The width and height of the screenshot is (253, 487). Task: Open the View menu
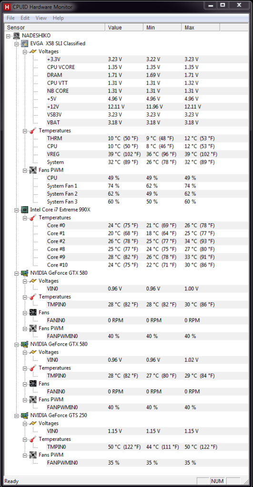coord(41,18)
